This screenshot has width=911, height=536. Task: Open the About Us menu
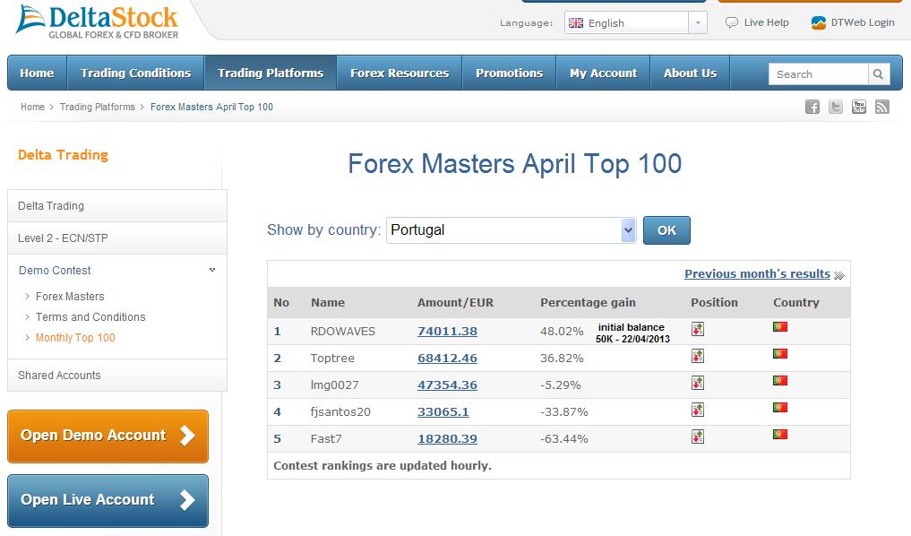[690, 73]
